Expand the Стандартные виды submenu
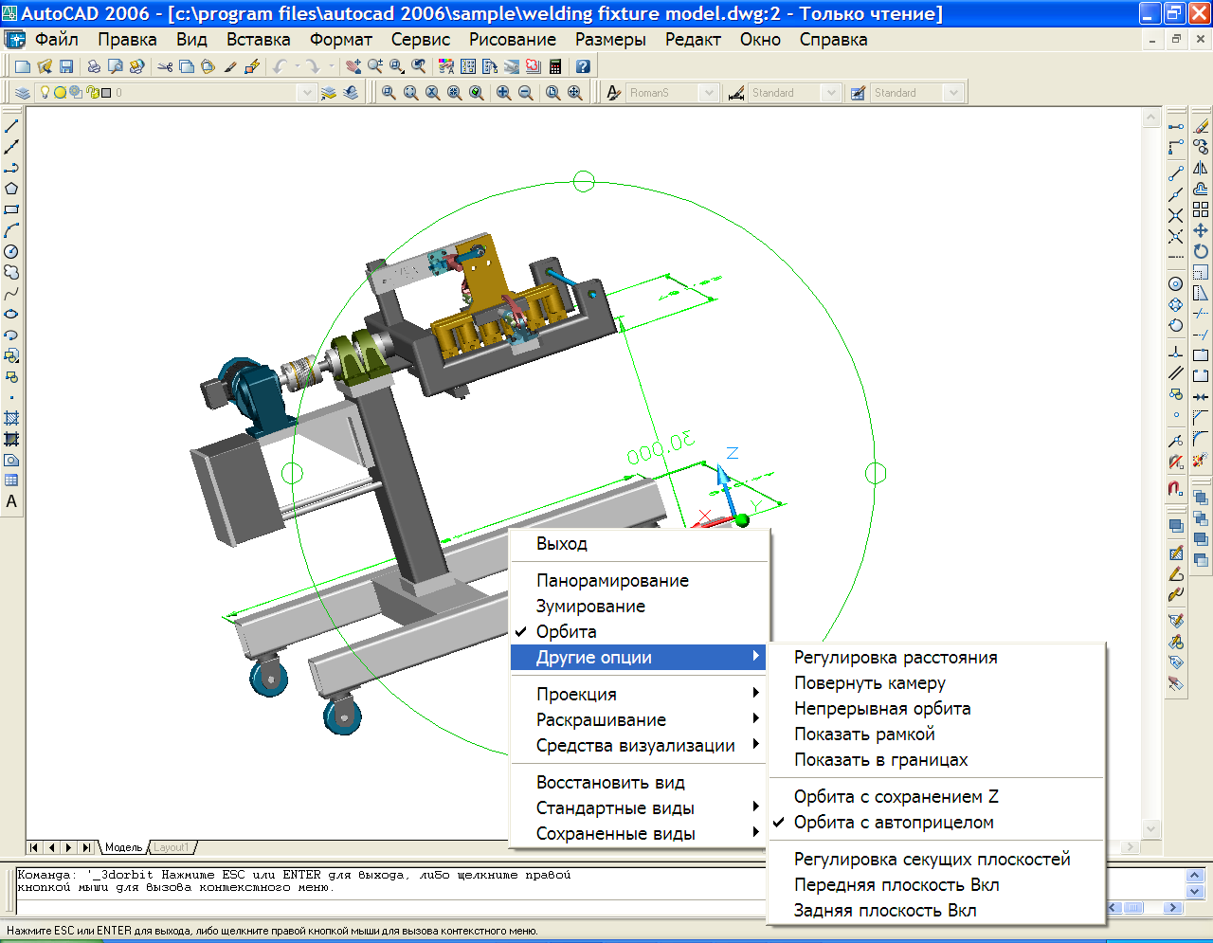The width and height of the screenshot is (1213, 943). 638,808
